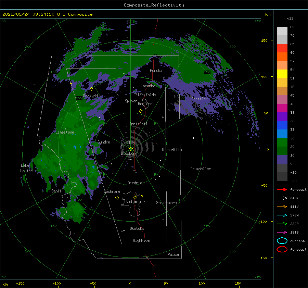Click the magenta 39-42 dBZ swatch
This screenshot has width=308, height=288.
point(282,108)
